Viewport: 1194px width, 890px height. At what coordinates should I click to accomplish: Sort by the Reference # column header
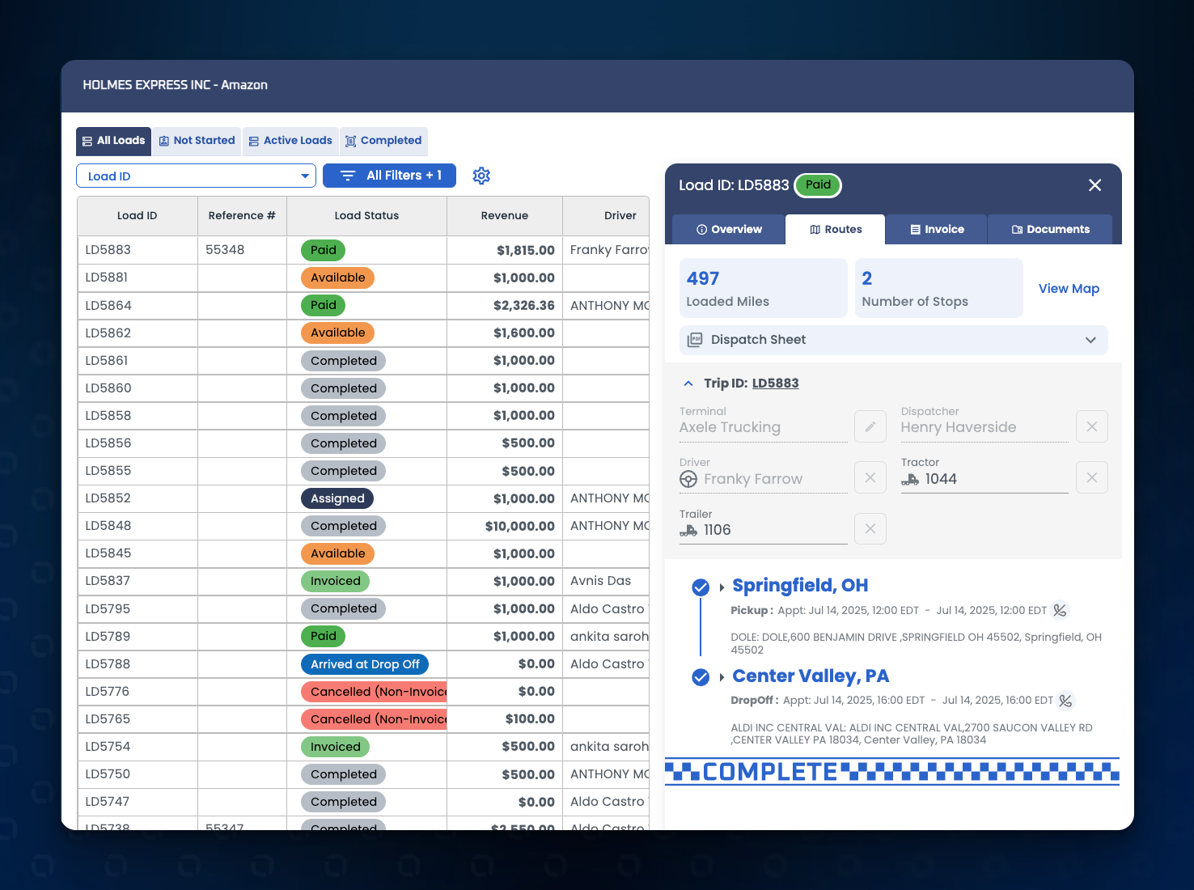tap(242, 215)
